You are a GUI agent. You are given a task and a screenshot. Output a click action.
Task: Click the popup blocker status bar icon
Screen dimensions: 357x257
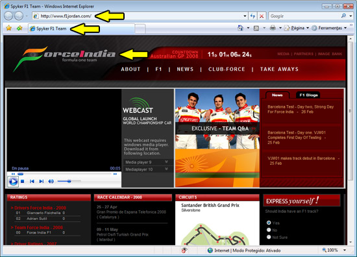(184, 251)
